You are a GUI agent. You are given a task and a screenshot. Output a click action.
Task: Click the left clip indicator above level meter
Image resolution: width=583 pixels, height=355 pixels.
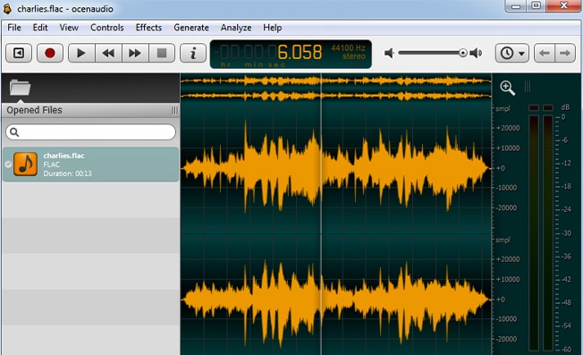[534, 108]
